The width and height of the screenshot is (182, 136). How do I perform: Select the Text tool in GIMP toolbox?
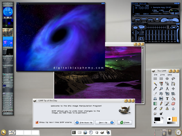tap(167, 99)
